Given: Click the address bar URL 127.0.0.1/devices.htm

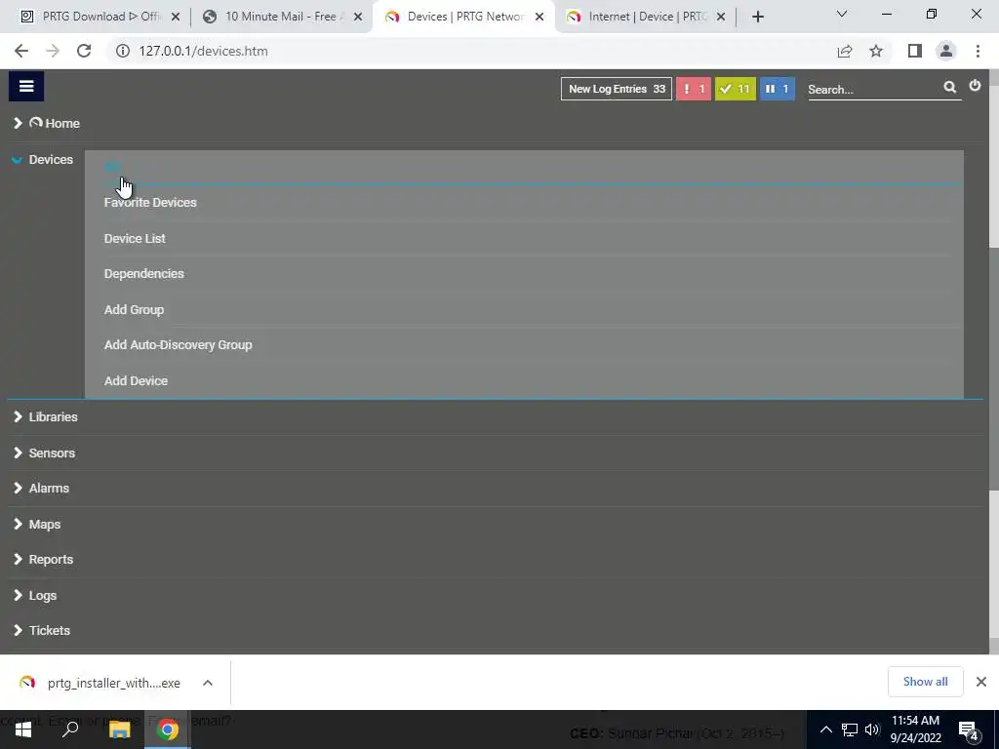Looking at the screenshot, I should pyautogui.click(x=203, y=51).
